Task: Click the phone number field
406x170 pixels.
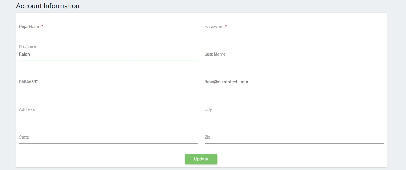Action: point(108,82)
